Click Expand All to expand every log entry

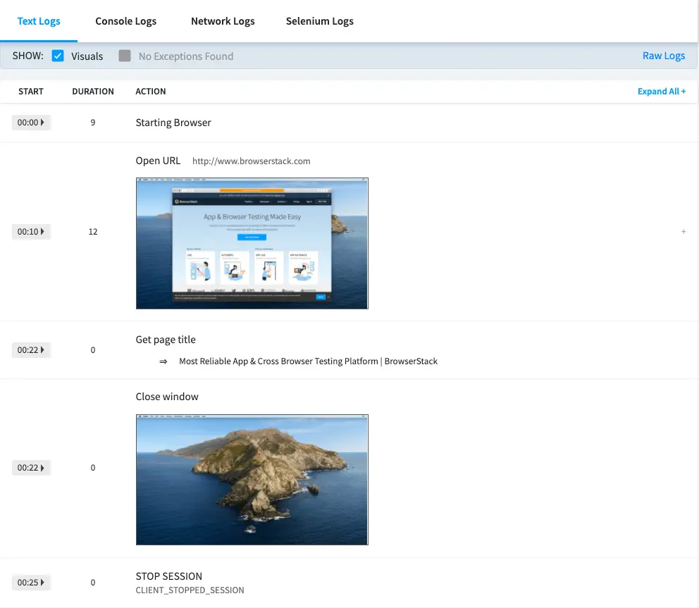pos(661,91)
